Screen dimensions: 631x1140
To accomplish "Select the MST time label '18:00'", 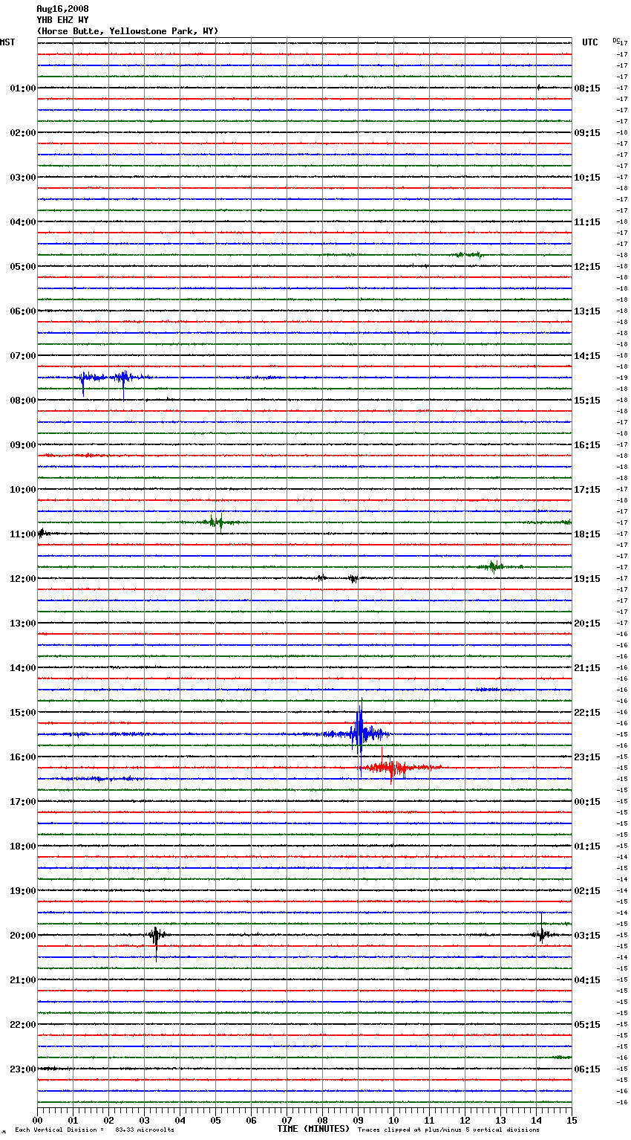I will (x=23, y=846).
